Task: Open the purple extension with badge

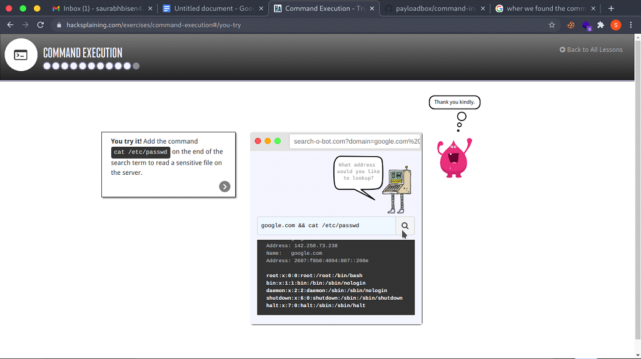Action: pyautogui.click(x=587, y=26)
